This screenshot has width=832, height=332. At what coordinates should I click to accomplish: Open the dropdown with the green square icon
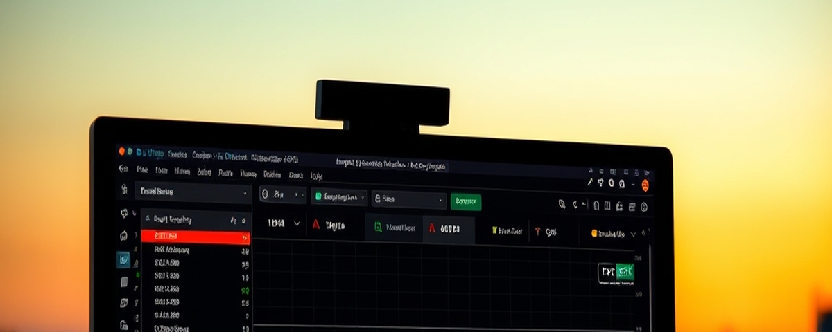(x=339, y=197)
